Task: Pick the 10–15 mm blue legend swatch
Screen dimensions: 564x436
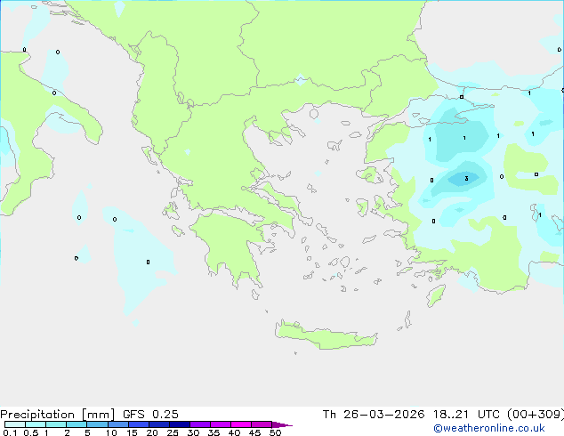Action: click(117, 424)
